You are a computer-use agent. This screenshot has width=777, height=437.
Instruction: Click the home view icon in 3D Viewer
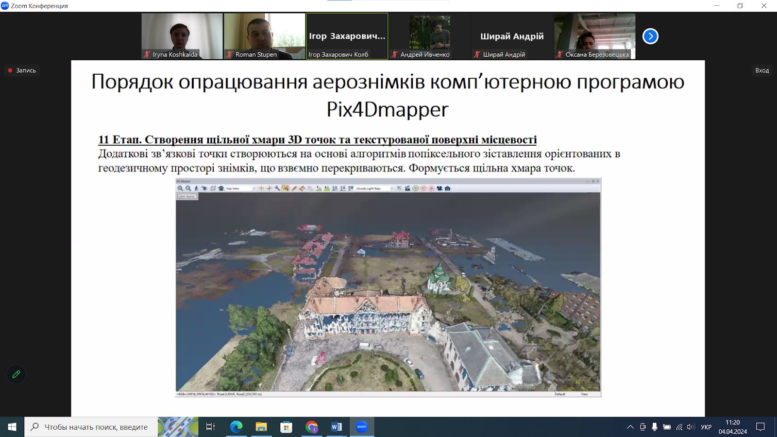tap(221, 188)
